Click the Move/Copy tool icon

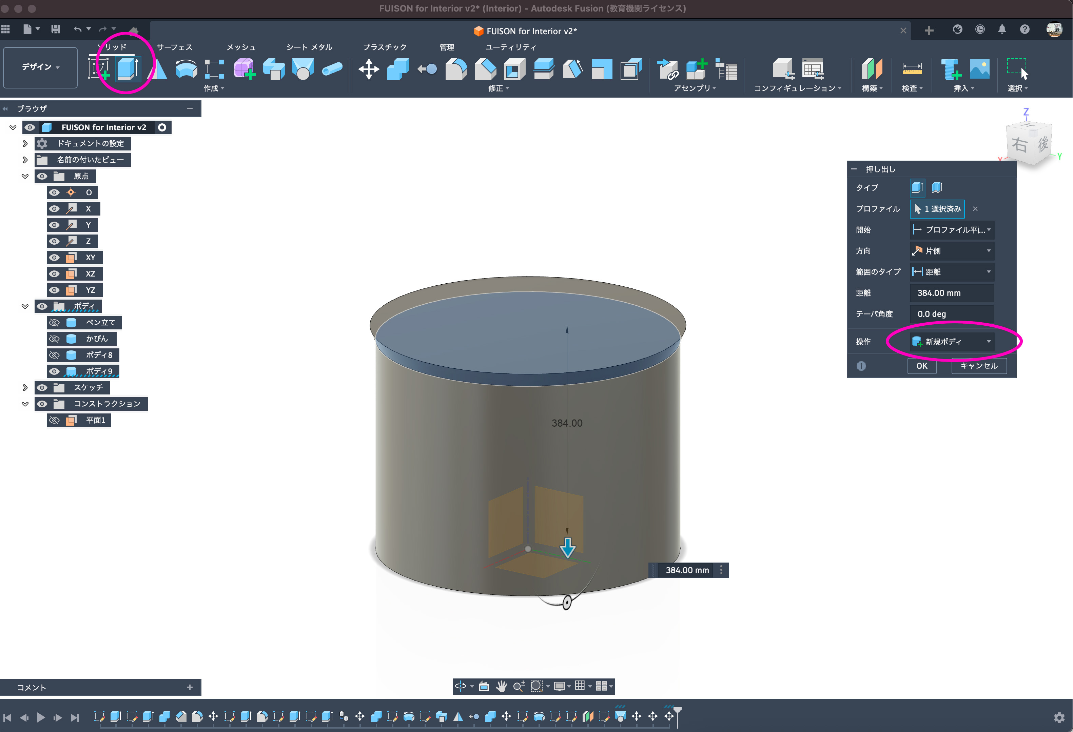pos(368,69)
